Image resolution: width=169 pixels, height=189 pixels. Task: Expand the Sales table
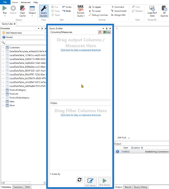(3, 102)
